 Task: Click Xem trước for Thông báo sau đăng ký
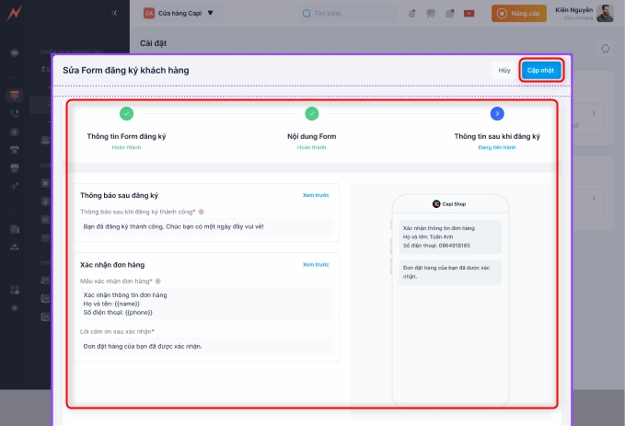click(x=315, y=195)
